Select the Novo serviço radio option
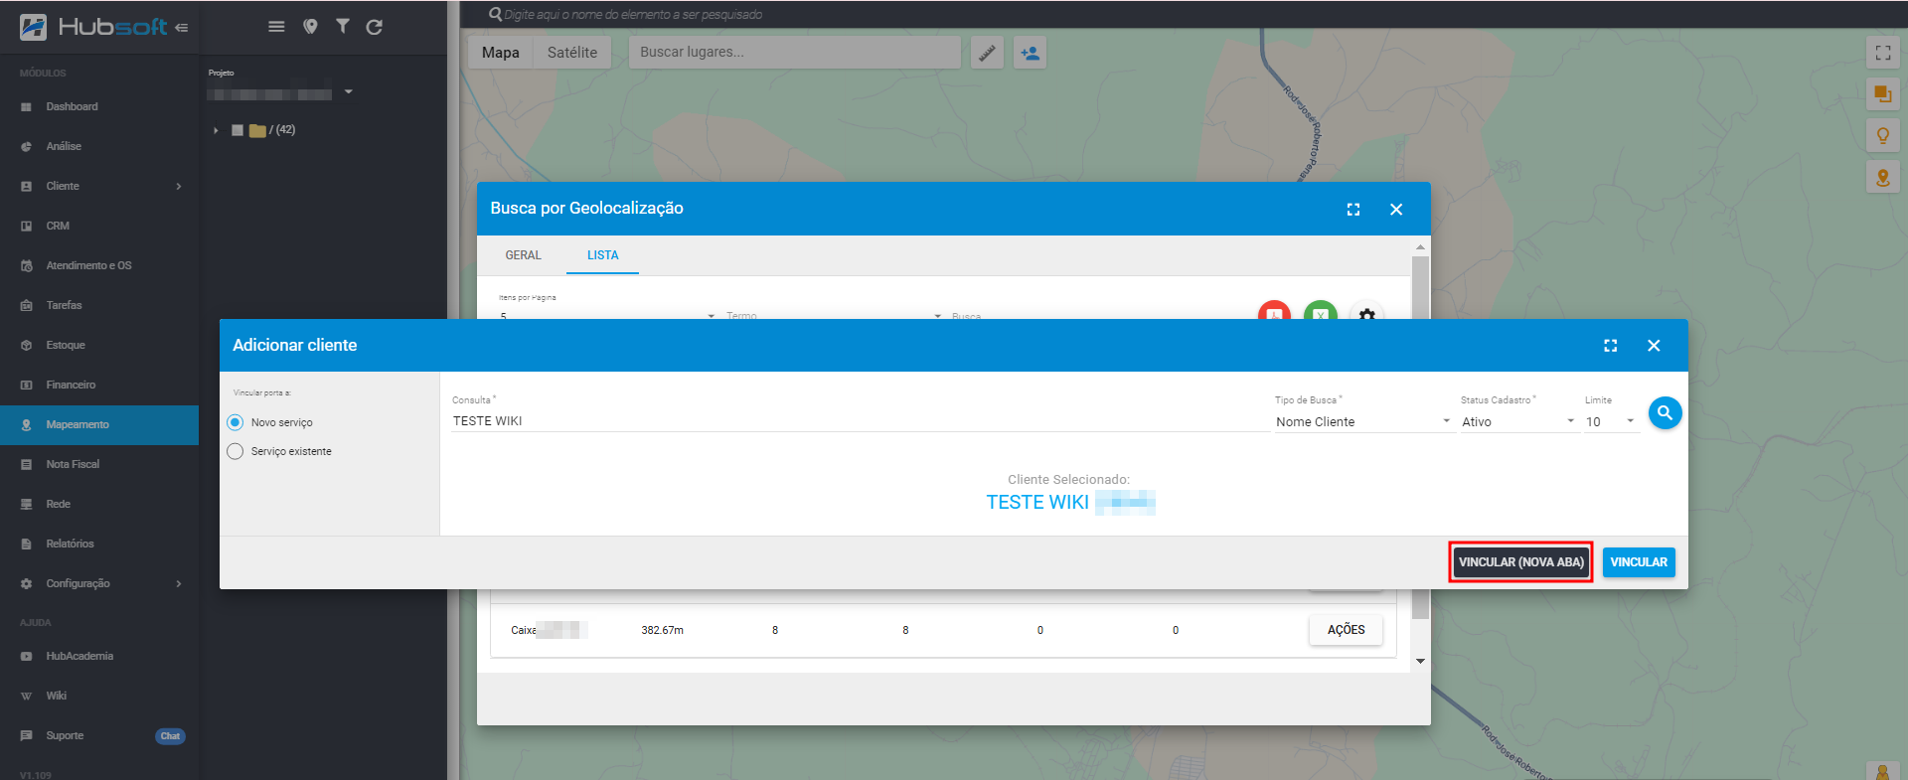The height and width of the screenshot is (780, 1908). (236, 422)
